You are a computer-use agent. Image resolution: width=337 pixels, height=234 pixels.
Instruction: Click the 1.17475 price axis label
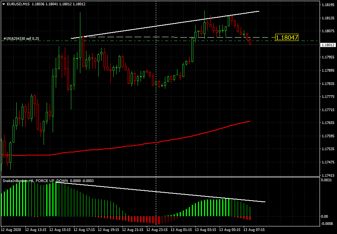pyautogui.click(x=328, y=162)
